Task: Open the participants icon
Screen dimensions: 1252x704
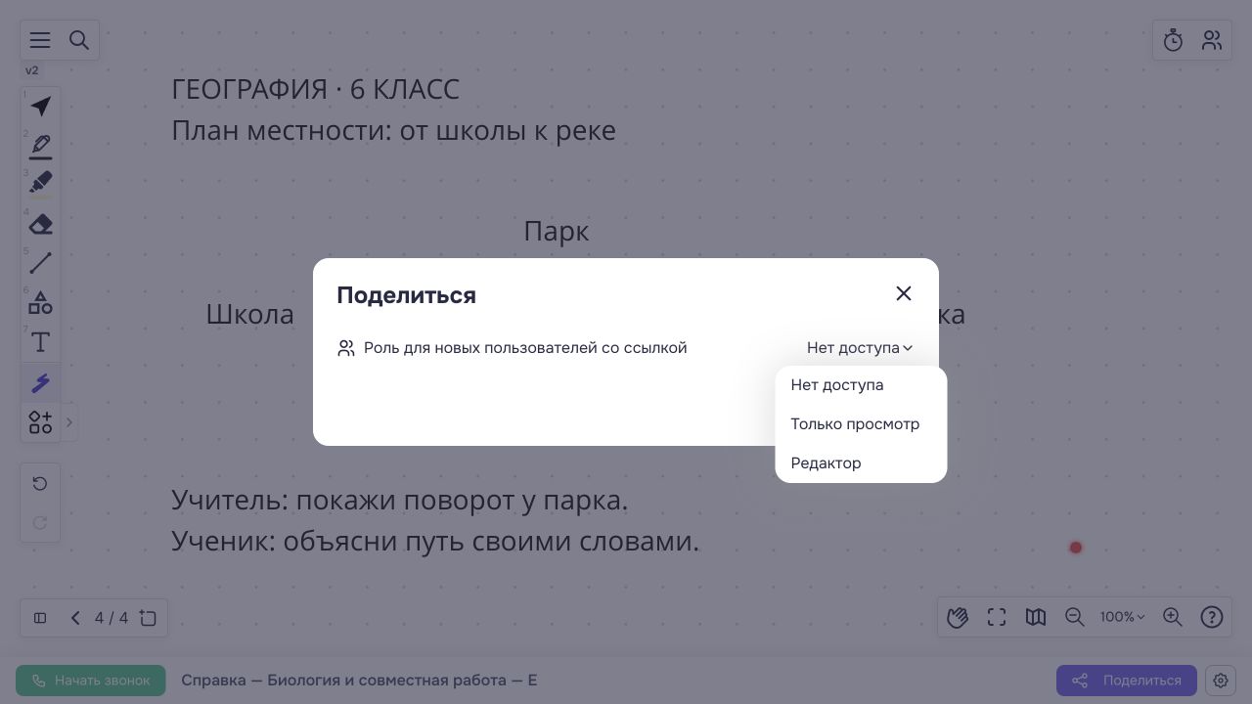Action: coord(1212,40)
